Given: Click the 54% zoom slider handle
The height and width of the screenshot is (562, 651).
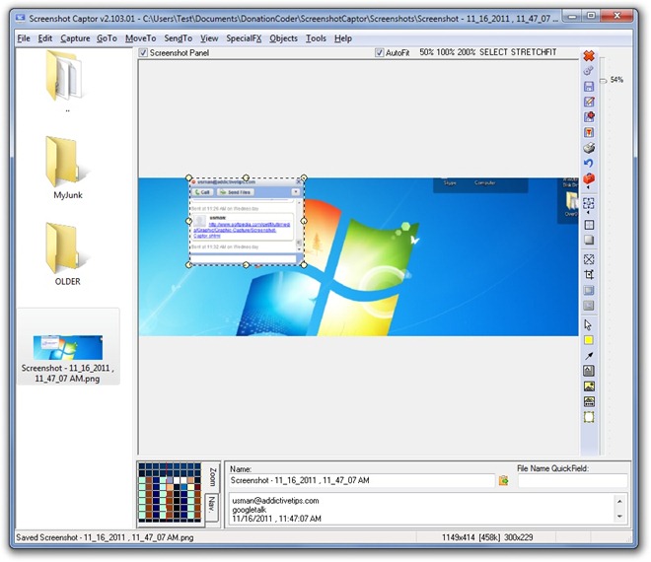Looking at the screenshot, I should point(603,81).
